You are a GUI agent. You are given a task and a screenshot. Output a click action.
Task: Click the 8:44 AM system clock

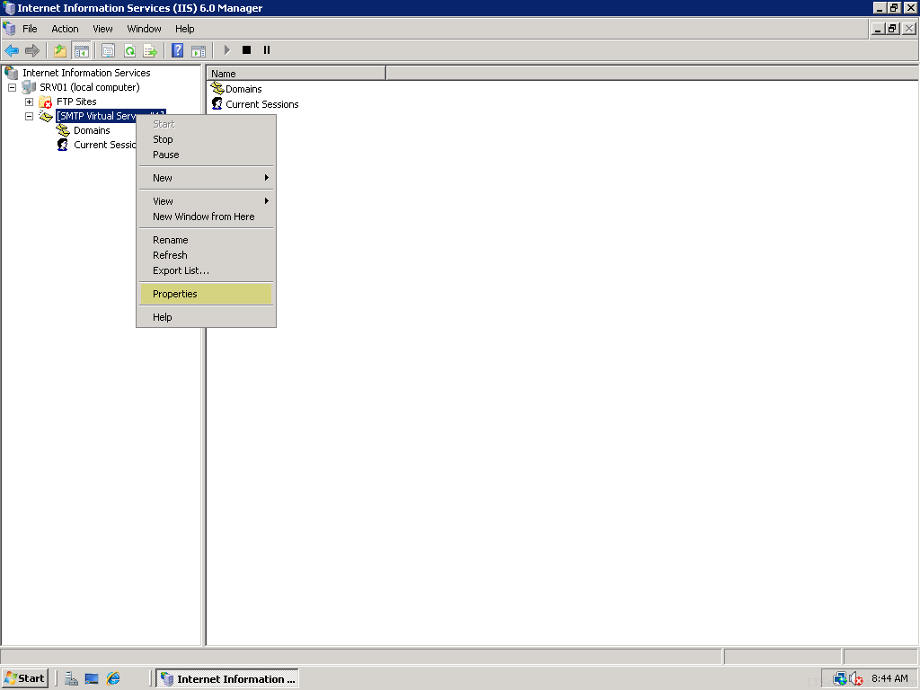click(889, 679)
